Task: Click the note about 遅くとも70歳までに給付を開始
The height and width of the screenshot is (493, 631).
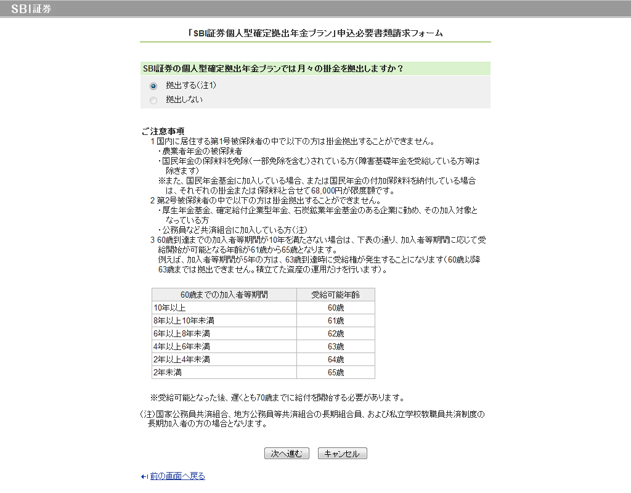Action: click(277, 397)
